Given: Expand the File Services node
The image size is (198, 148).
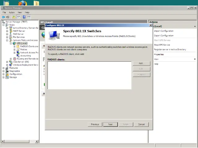Looking at the screenshot, I should (x=7, y=37).
